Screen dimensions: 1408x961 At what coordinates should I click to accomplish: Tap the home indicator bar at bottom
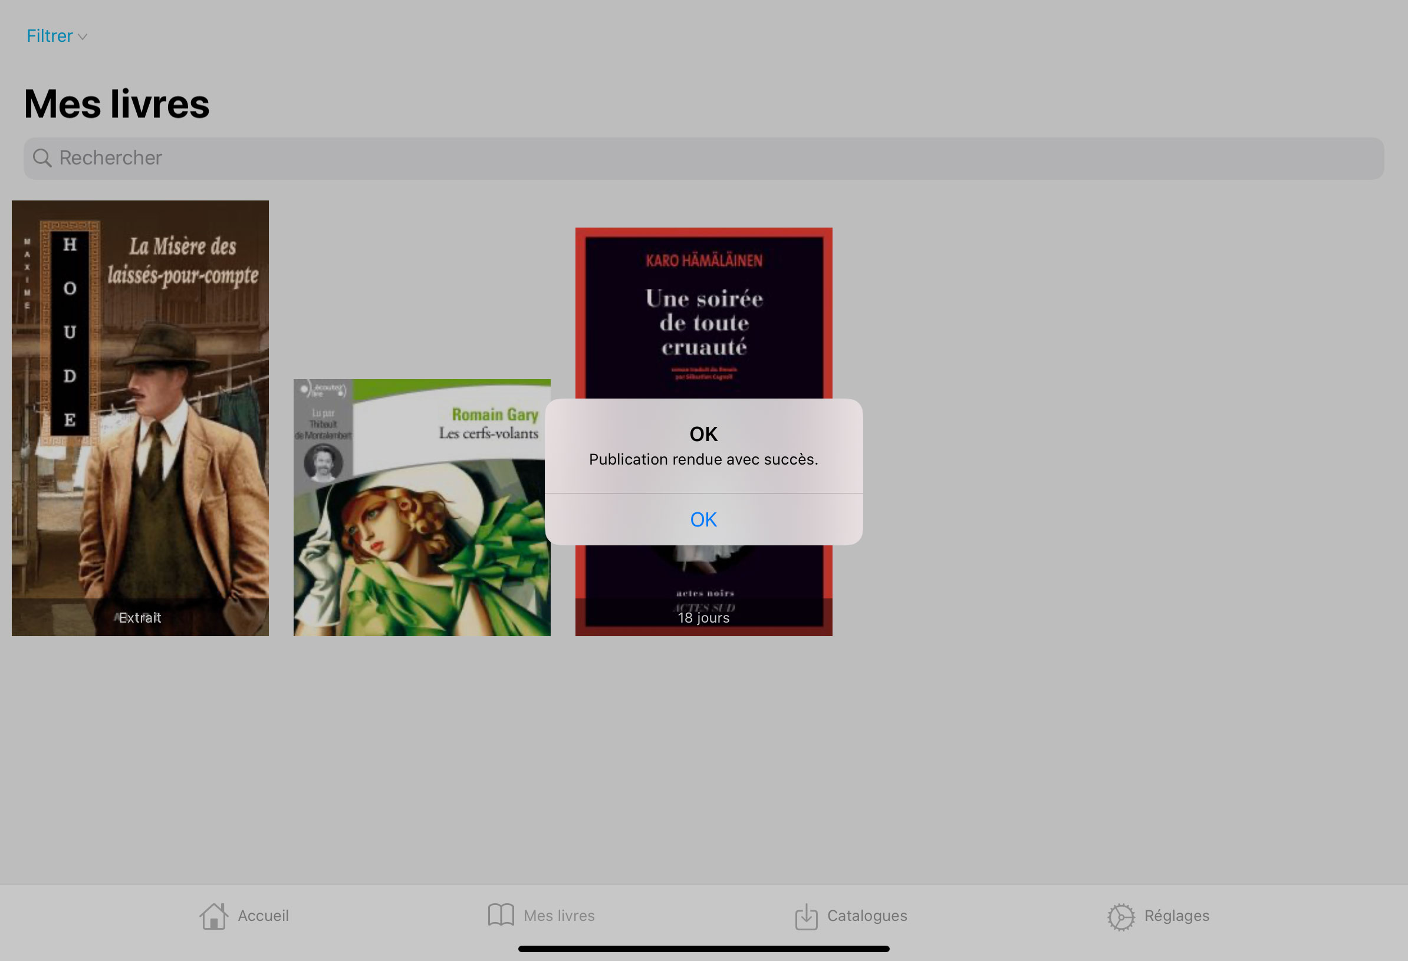[x=703, y=949]
